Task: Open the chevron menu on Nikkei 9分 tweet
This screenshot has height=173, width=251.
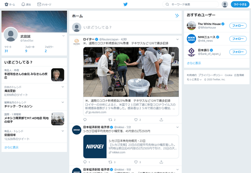Action: coord(177,170)
